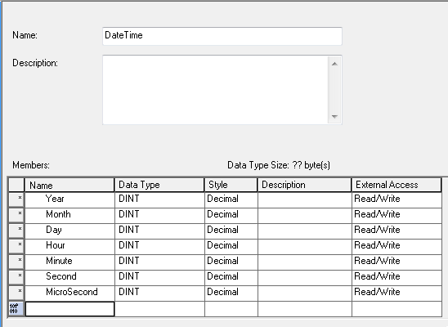Click the row selector beside Year member
This screenshot has height=327, width=448.
click(16, 199)
